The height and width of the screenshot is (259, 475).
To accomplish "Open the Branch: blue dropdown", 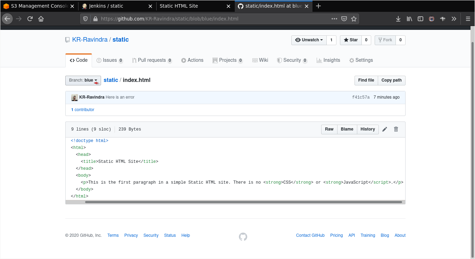I will coord(83,80).
